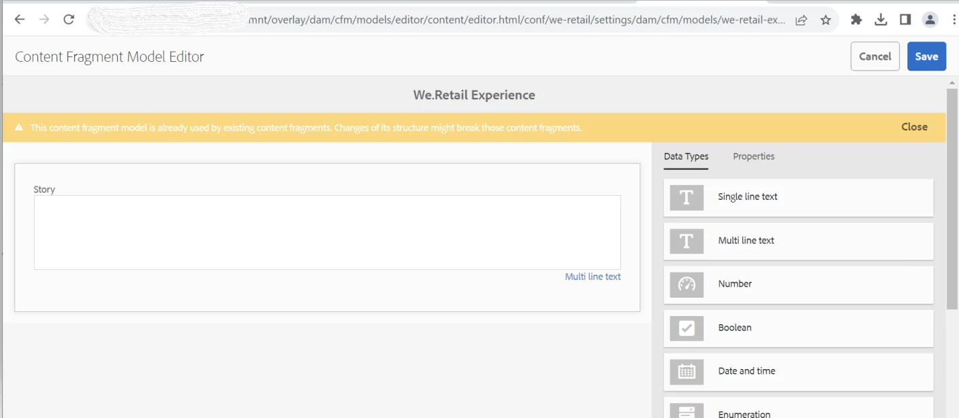This screenshot has width=959, height=418.
Task: Go forward in the browser
Action: [x=44, y=20]
